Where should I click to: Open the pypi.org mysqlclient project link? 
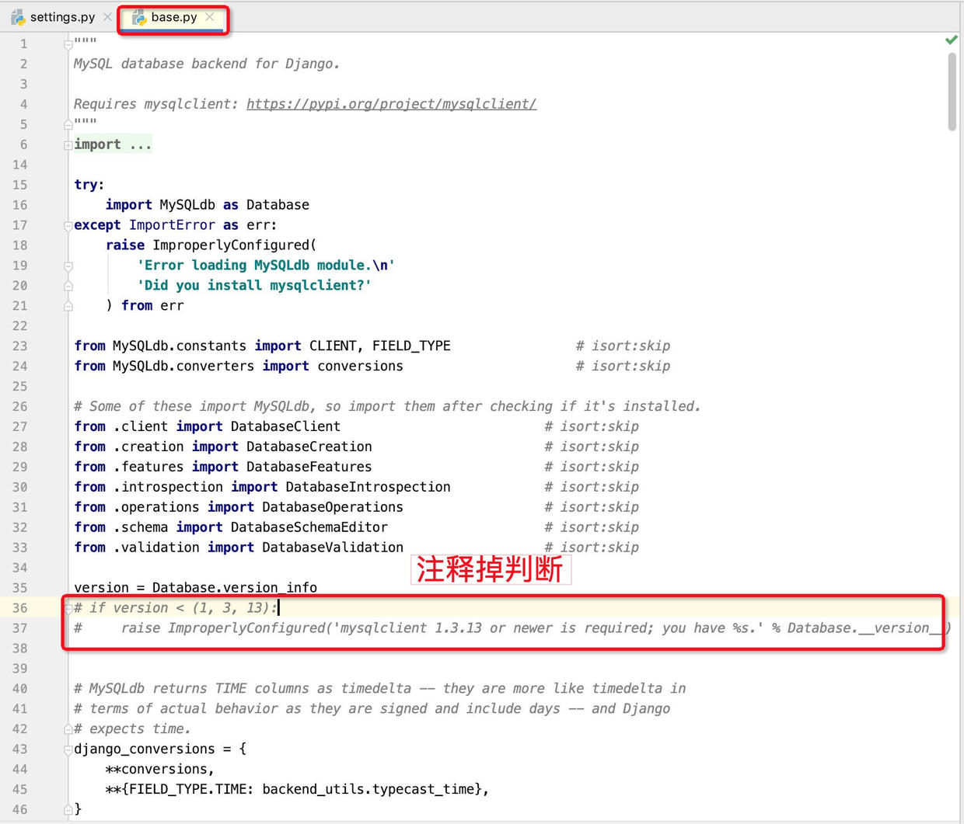coord(391,104)
